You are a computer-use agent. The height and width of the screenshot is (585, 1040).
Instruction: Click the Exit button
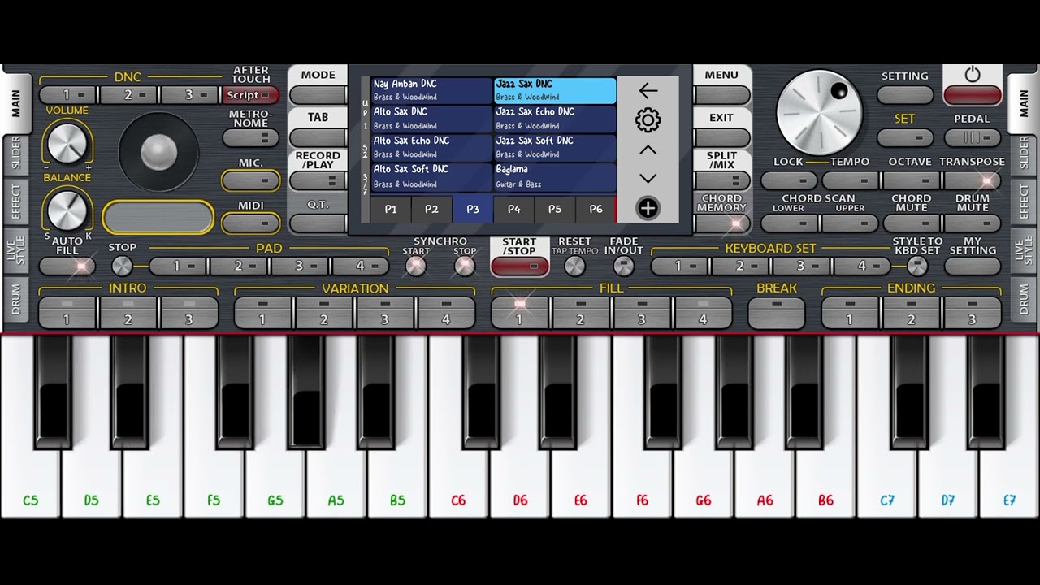pos(721,137)
